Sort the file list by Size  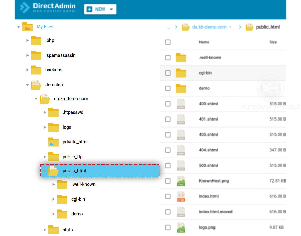[273, 42]
